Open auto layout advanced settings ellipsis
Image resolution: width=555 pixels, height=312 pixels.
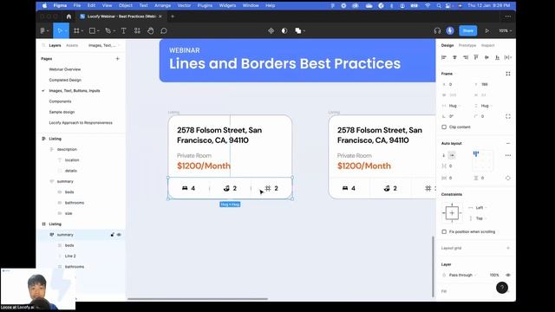(x=508, y=155)
